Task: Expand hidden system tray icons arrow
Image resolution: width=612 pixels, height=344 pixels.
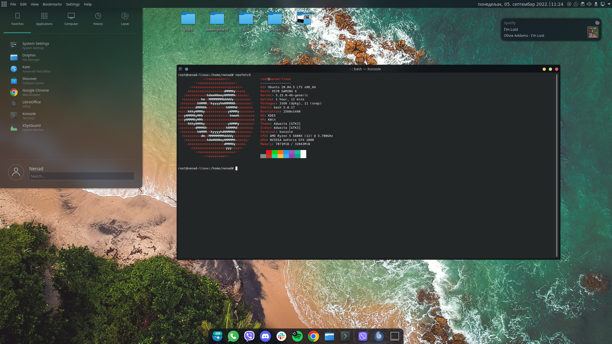Action: pyautogui.click(x=609, y=4)
